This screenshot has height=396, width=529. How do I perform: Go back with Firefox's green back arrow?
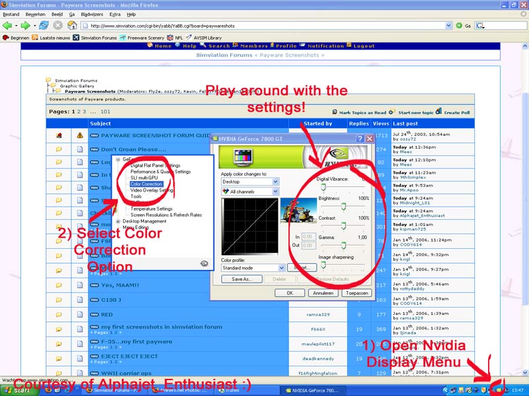point(7,26)
